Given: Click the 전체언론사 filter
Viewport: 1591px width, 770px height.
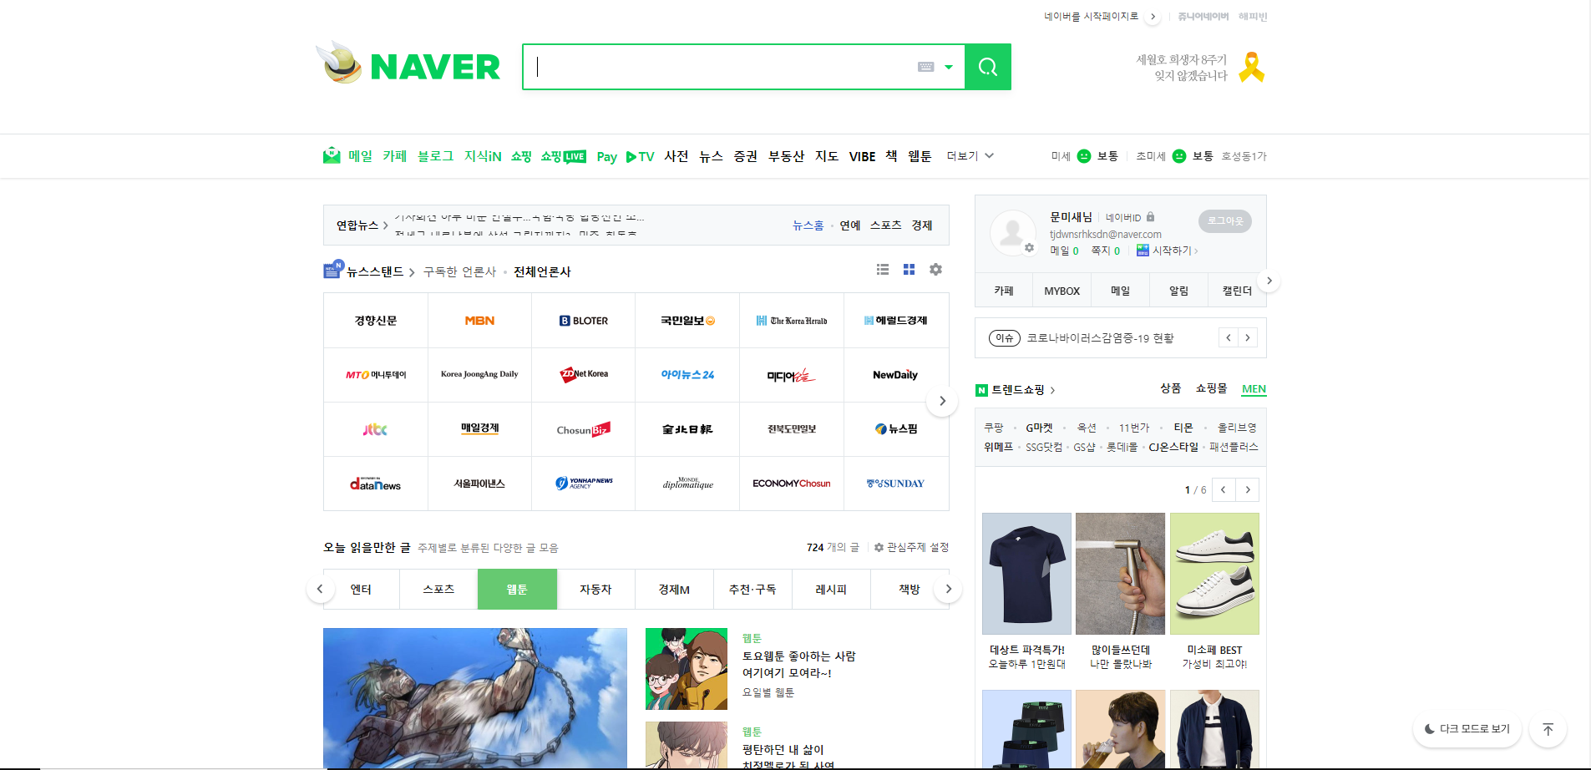Looking at the screenshot, I should point(542,271).
